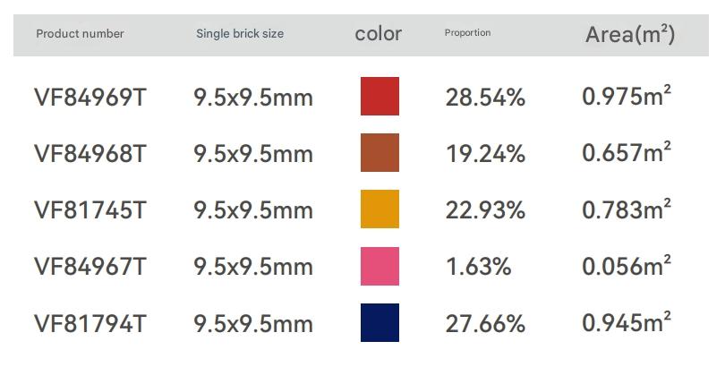Image resolution: width=725 pixels, height=367 pixels.
Task: Click the Proportion column header
Action: (467, 34)
